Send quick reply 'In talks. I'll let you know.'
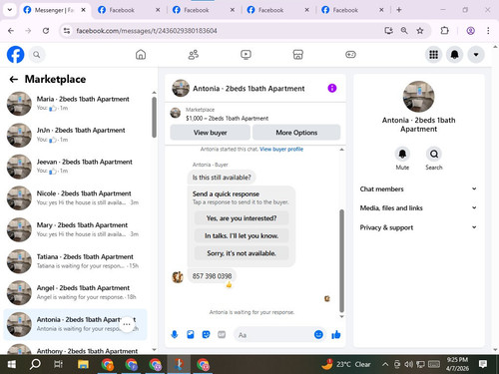Image resolution: width=499 pixels, height=374 pixels. pos(242,236)
